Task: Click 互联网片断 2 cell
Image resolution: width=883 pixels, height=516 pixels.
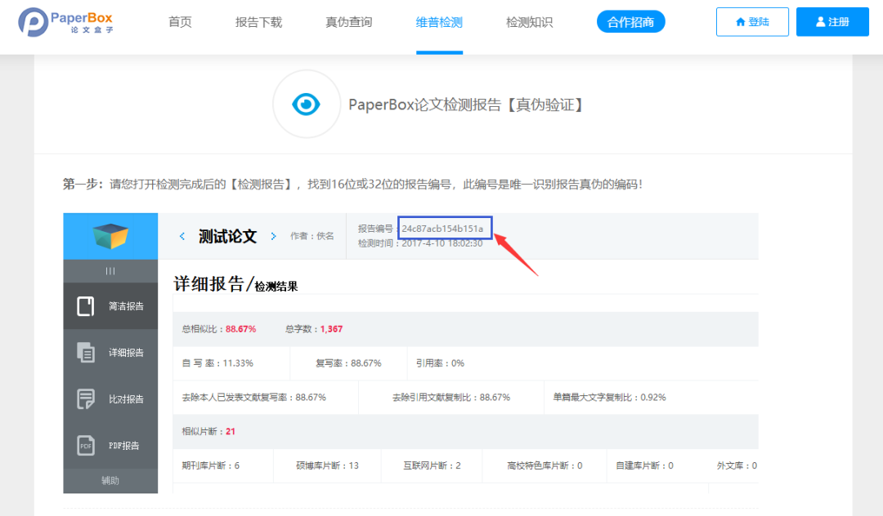Action: coord(432,465)
